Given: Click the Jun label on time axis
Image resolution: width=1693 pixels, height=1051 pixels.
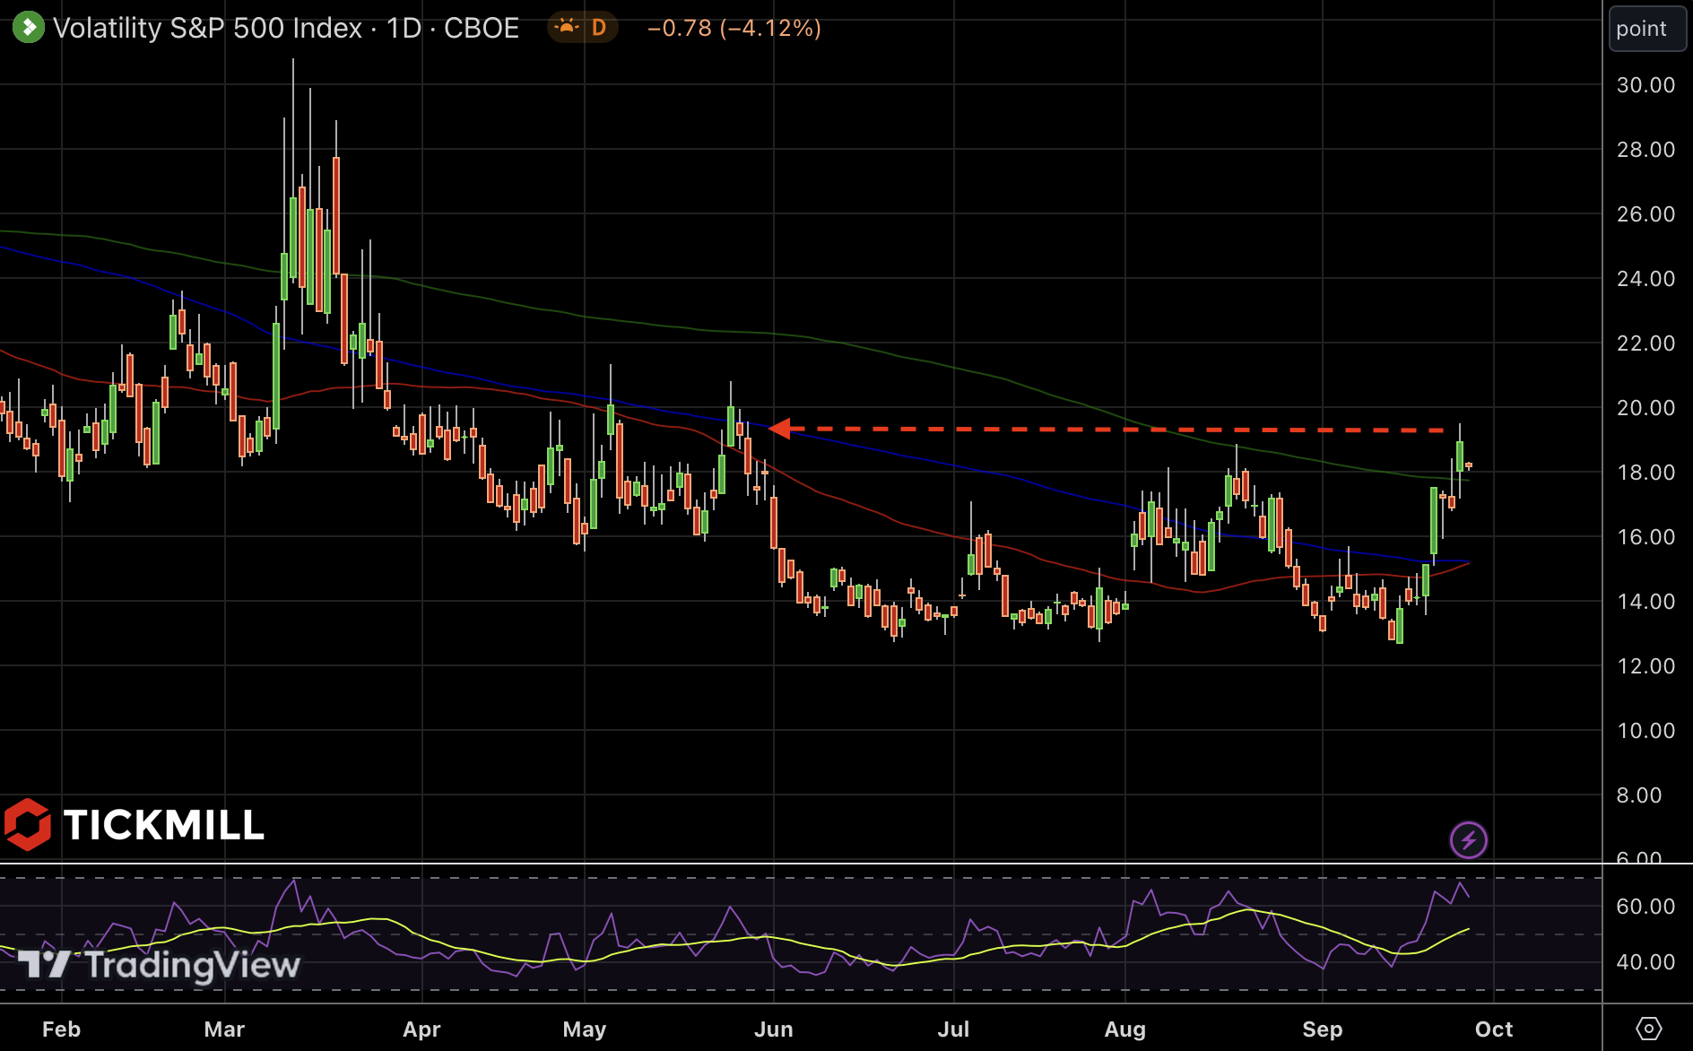Looking at the screenshot, I should click(x=773, y=1029).
